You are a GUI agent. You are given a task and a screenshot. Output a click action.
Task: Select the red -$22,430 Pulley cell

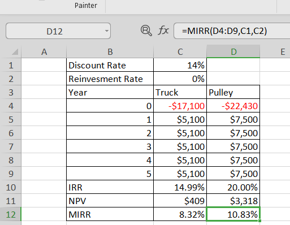233,106
